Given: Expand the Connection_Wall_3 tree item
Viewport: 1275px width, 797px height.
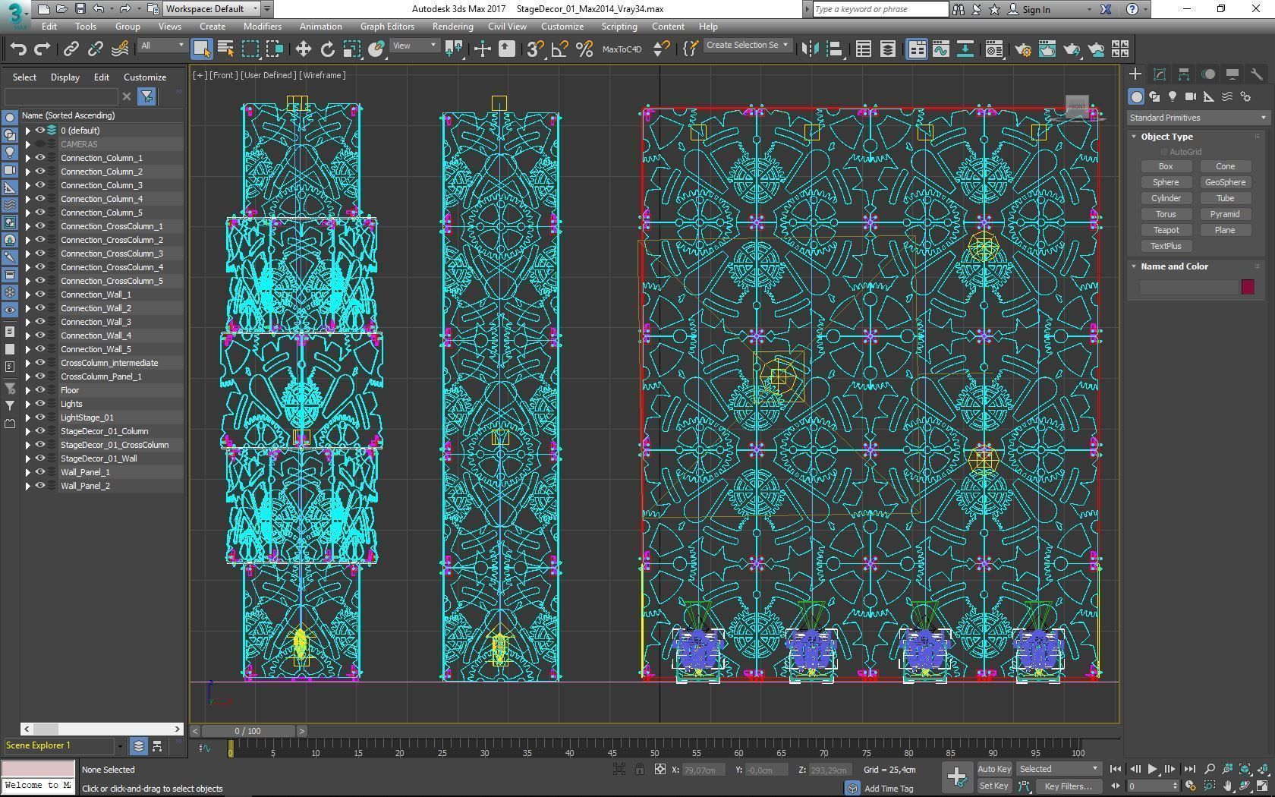Looking at the screenshot, I should point(28,322).
